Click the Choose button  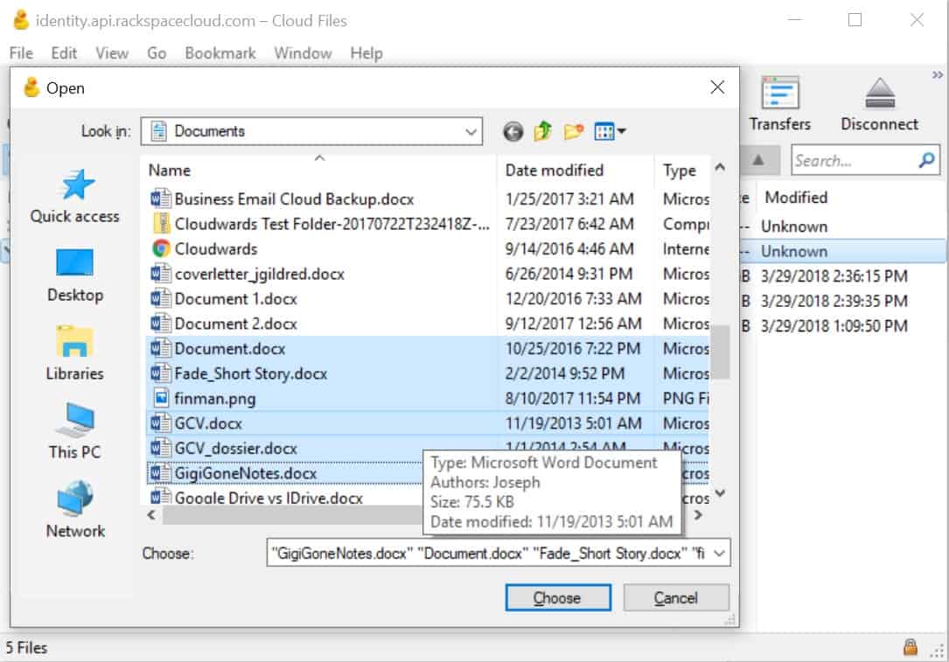coord(557,598)
